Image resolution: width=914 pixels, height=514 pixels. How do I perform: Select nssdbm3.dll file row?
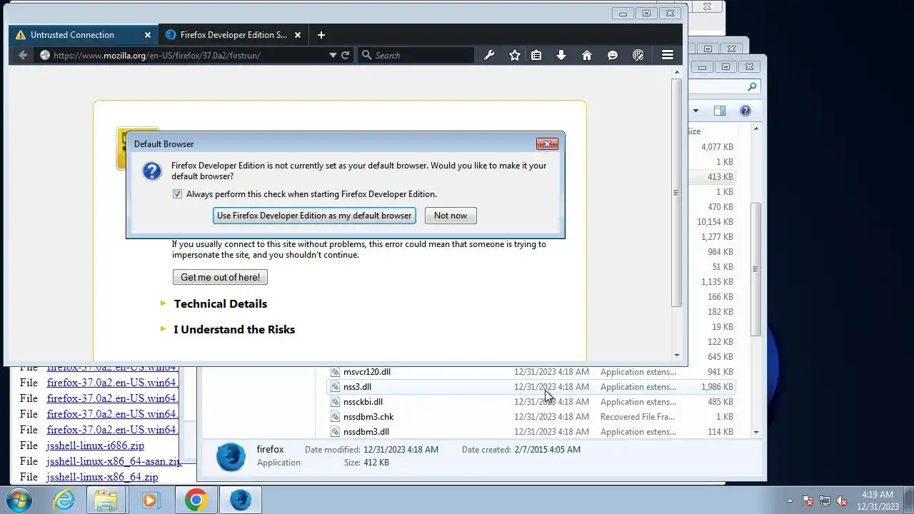(531, 432)
